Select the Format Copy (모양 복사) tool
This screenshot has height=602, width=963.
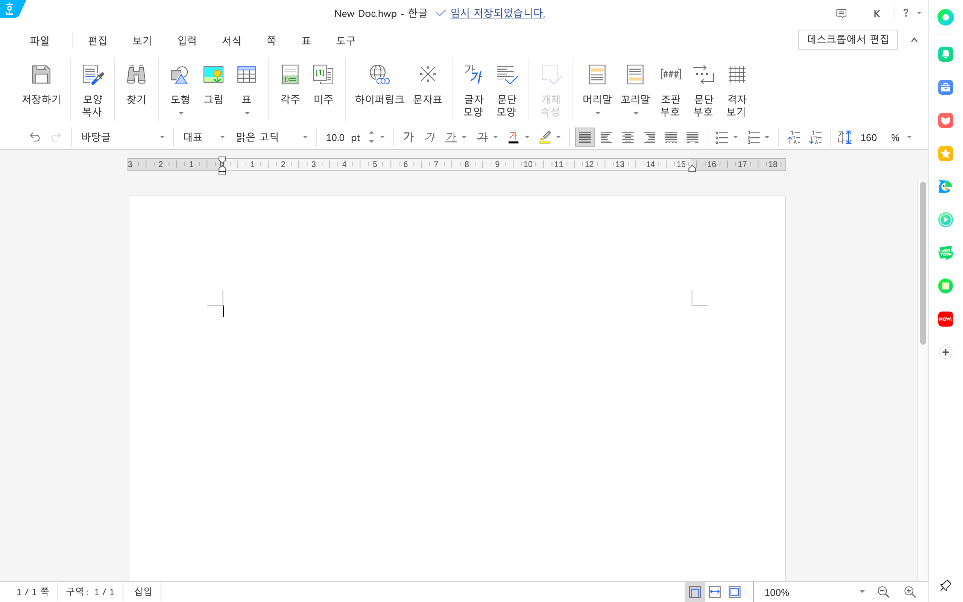click(x=92, y=75)
